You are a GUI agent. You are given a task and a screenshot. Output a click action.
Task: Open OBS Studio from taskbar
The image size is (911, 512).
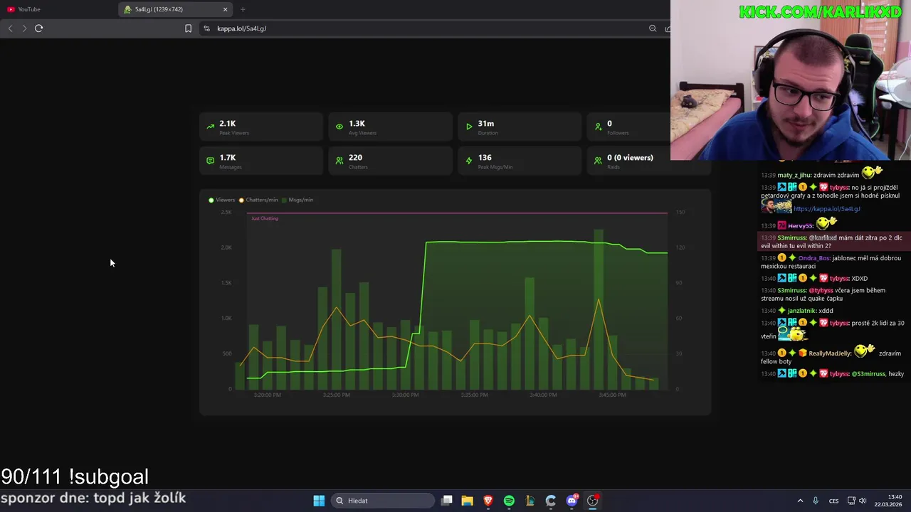(592, 501)
